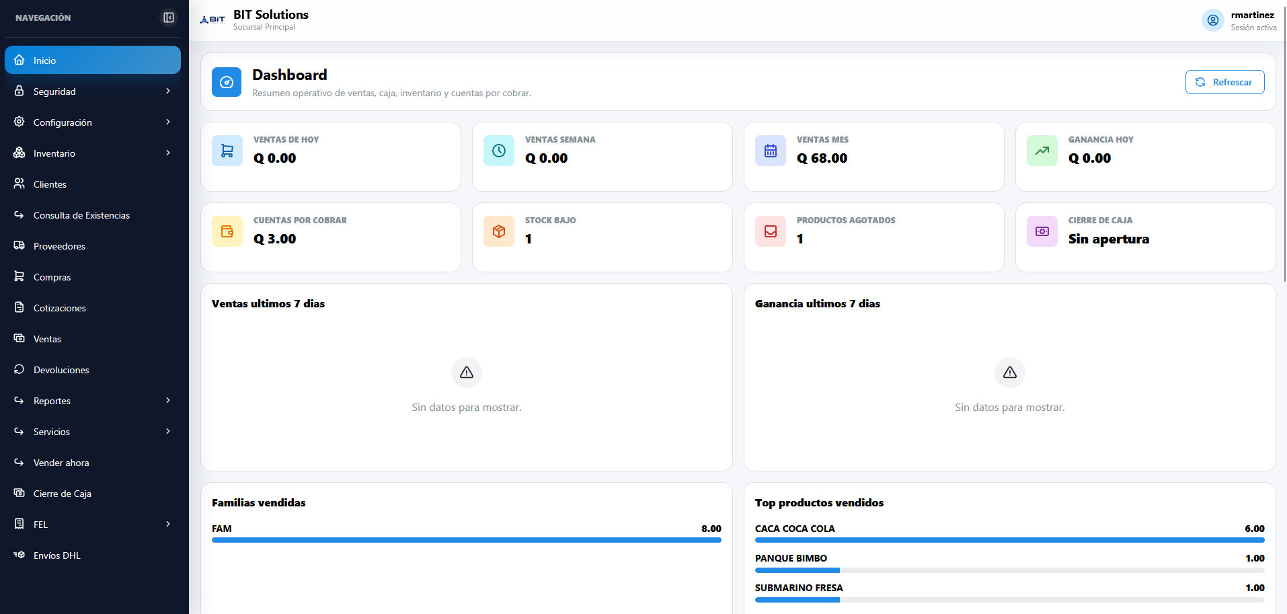Go to Envíos DHL
The image size is (1287, 614).
click(x=93, y=555)
